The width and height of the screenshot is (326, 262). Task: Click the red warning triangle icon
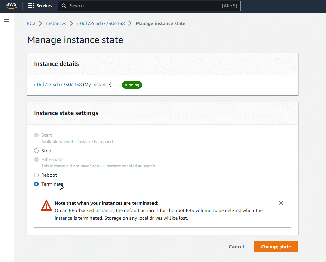[x=46, y=205]
